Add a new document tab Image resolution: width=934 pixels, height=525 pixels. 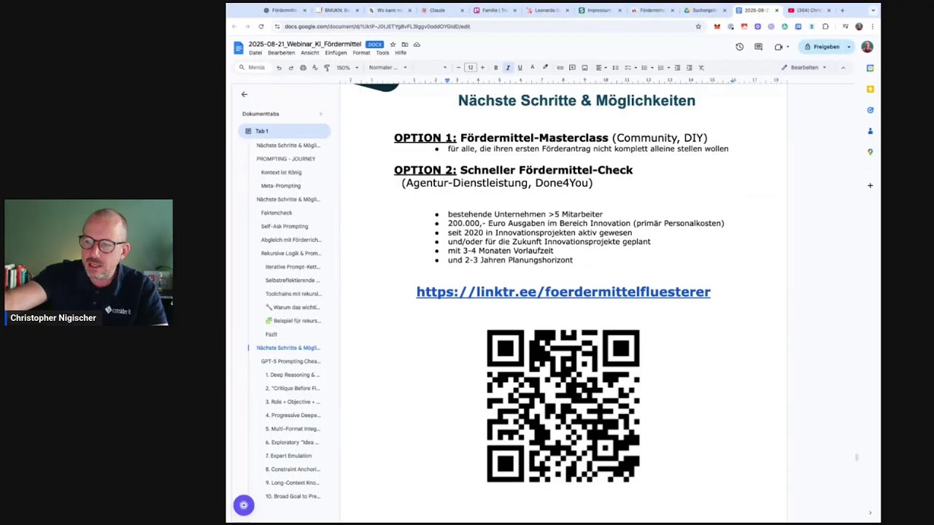tap(320, 114)
